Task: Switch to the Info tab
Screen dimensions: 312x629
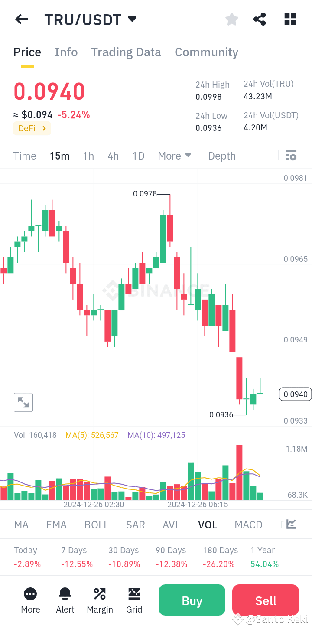Action: click(x=66, y=52)
